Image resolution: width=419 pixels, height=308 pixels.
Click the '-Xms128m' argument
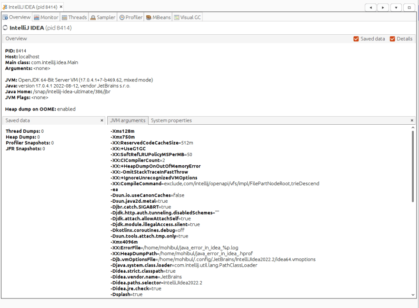pos(122,131)
